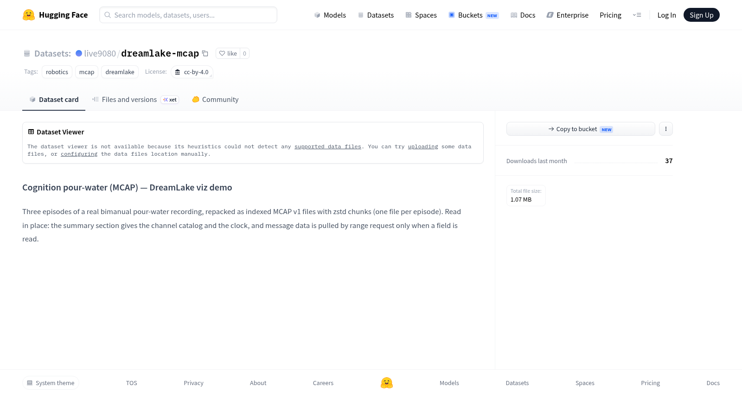Click Spaces in the footer

[x=585, y=383]
